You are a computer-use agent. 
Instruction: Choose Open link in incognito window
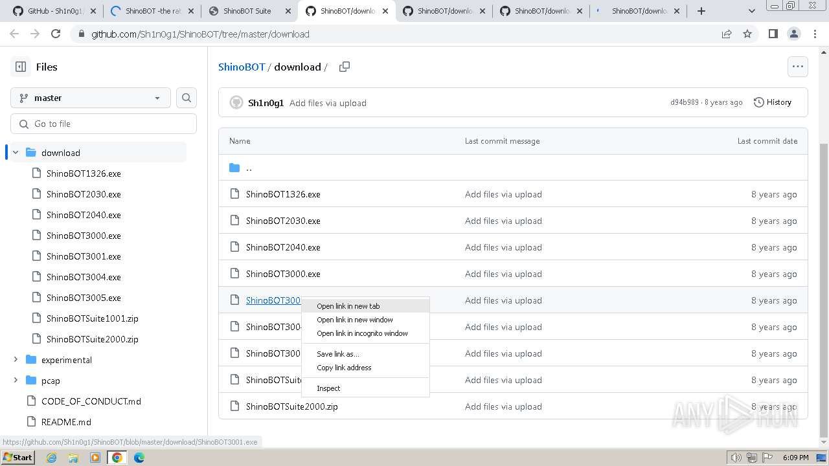(x=365, y=333)
